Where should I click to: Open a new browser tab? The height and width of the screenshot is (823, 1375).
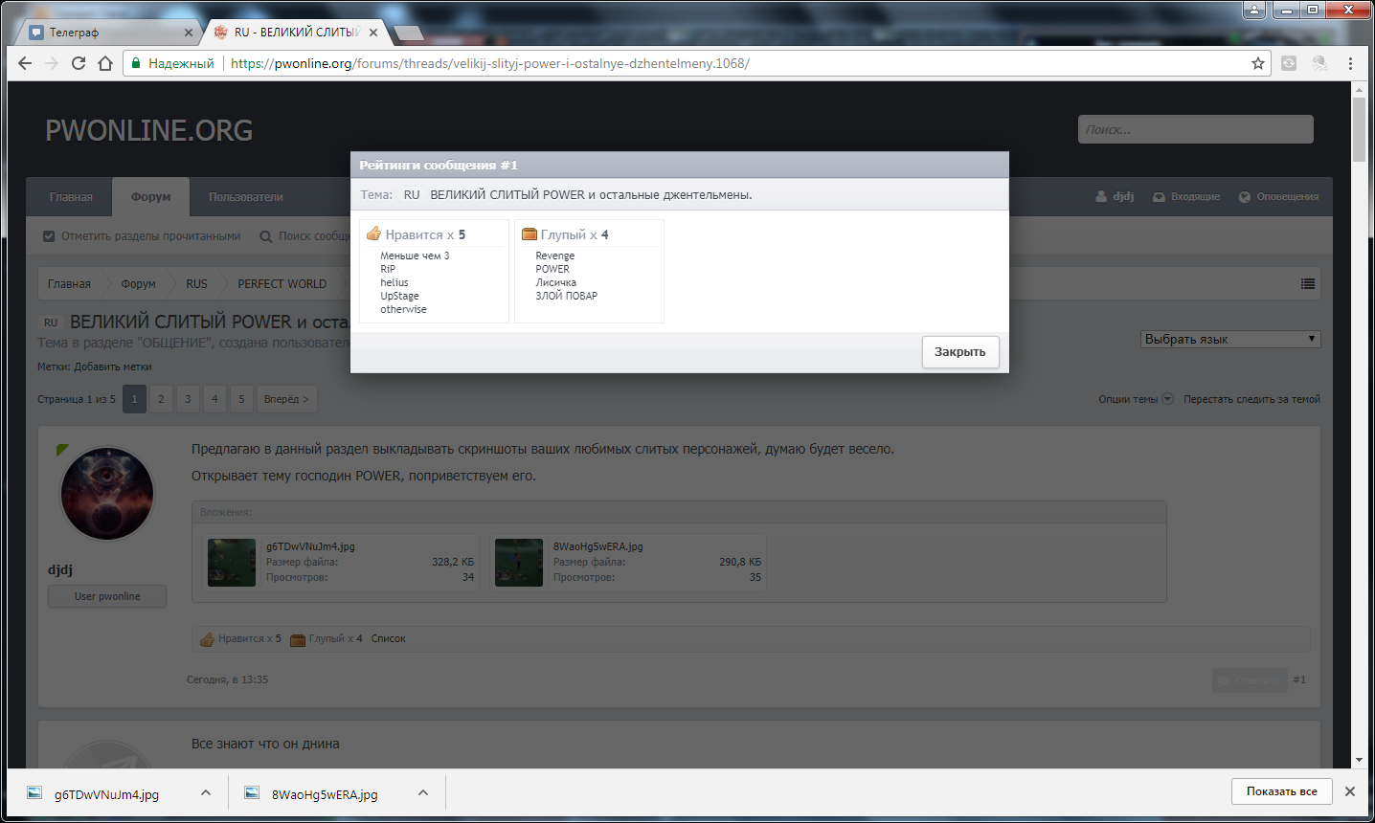(x=409, y=33)
